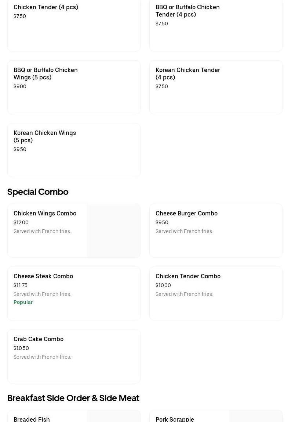
Task: Open the Crab Cake Combo item
Action: (39, 339)
